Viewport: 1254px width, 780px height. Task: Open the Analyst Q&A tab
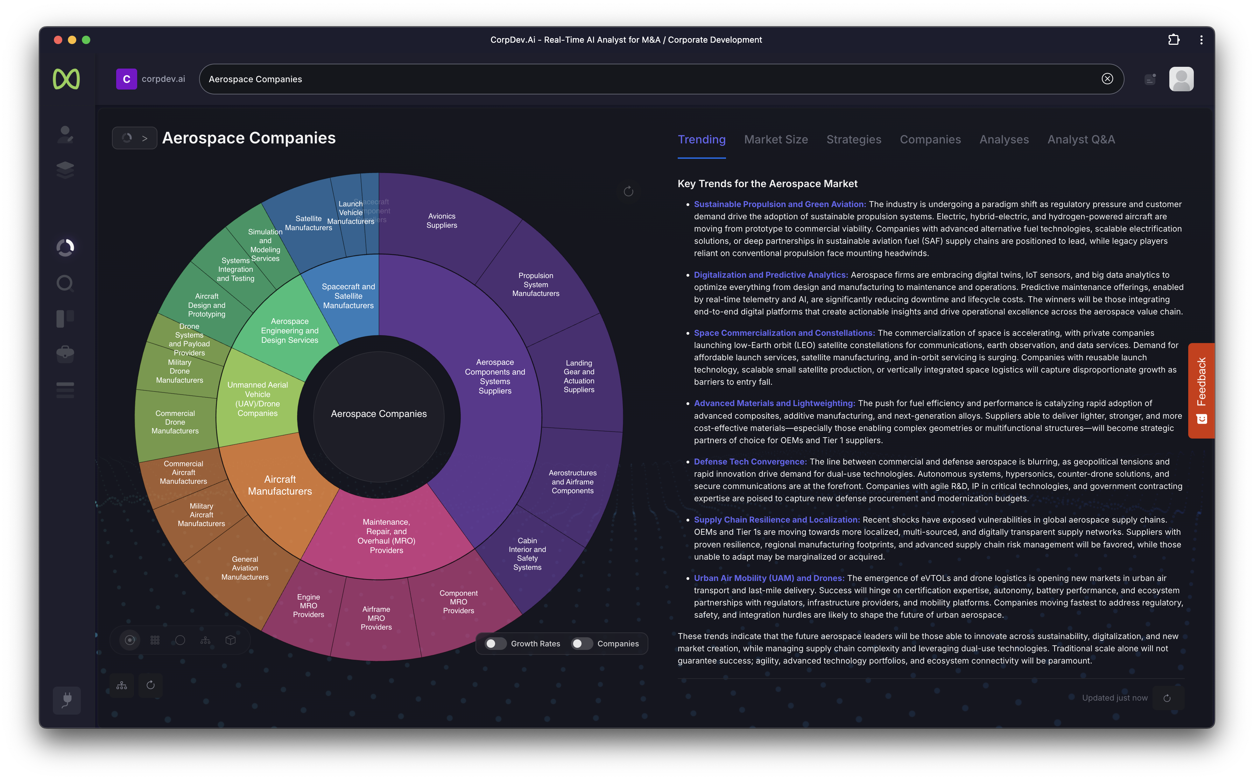1080,139
